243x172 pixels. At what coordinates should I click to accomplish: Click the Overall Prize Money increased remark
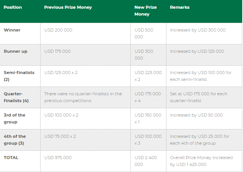pos(201,161)
